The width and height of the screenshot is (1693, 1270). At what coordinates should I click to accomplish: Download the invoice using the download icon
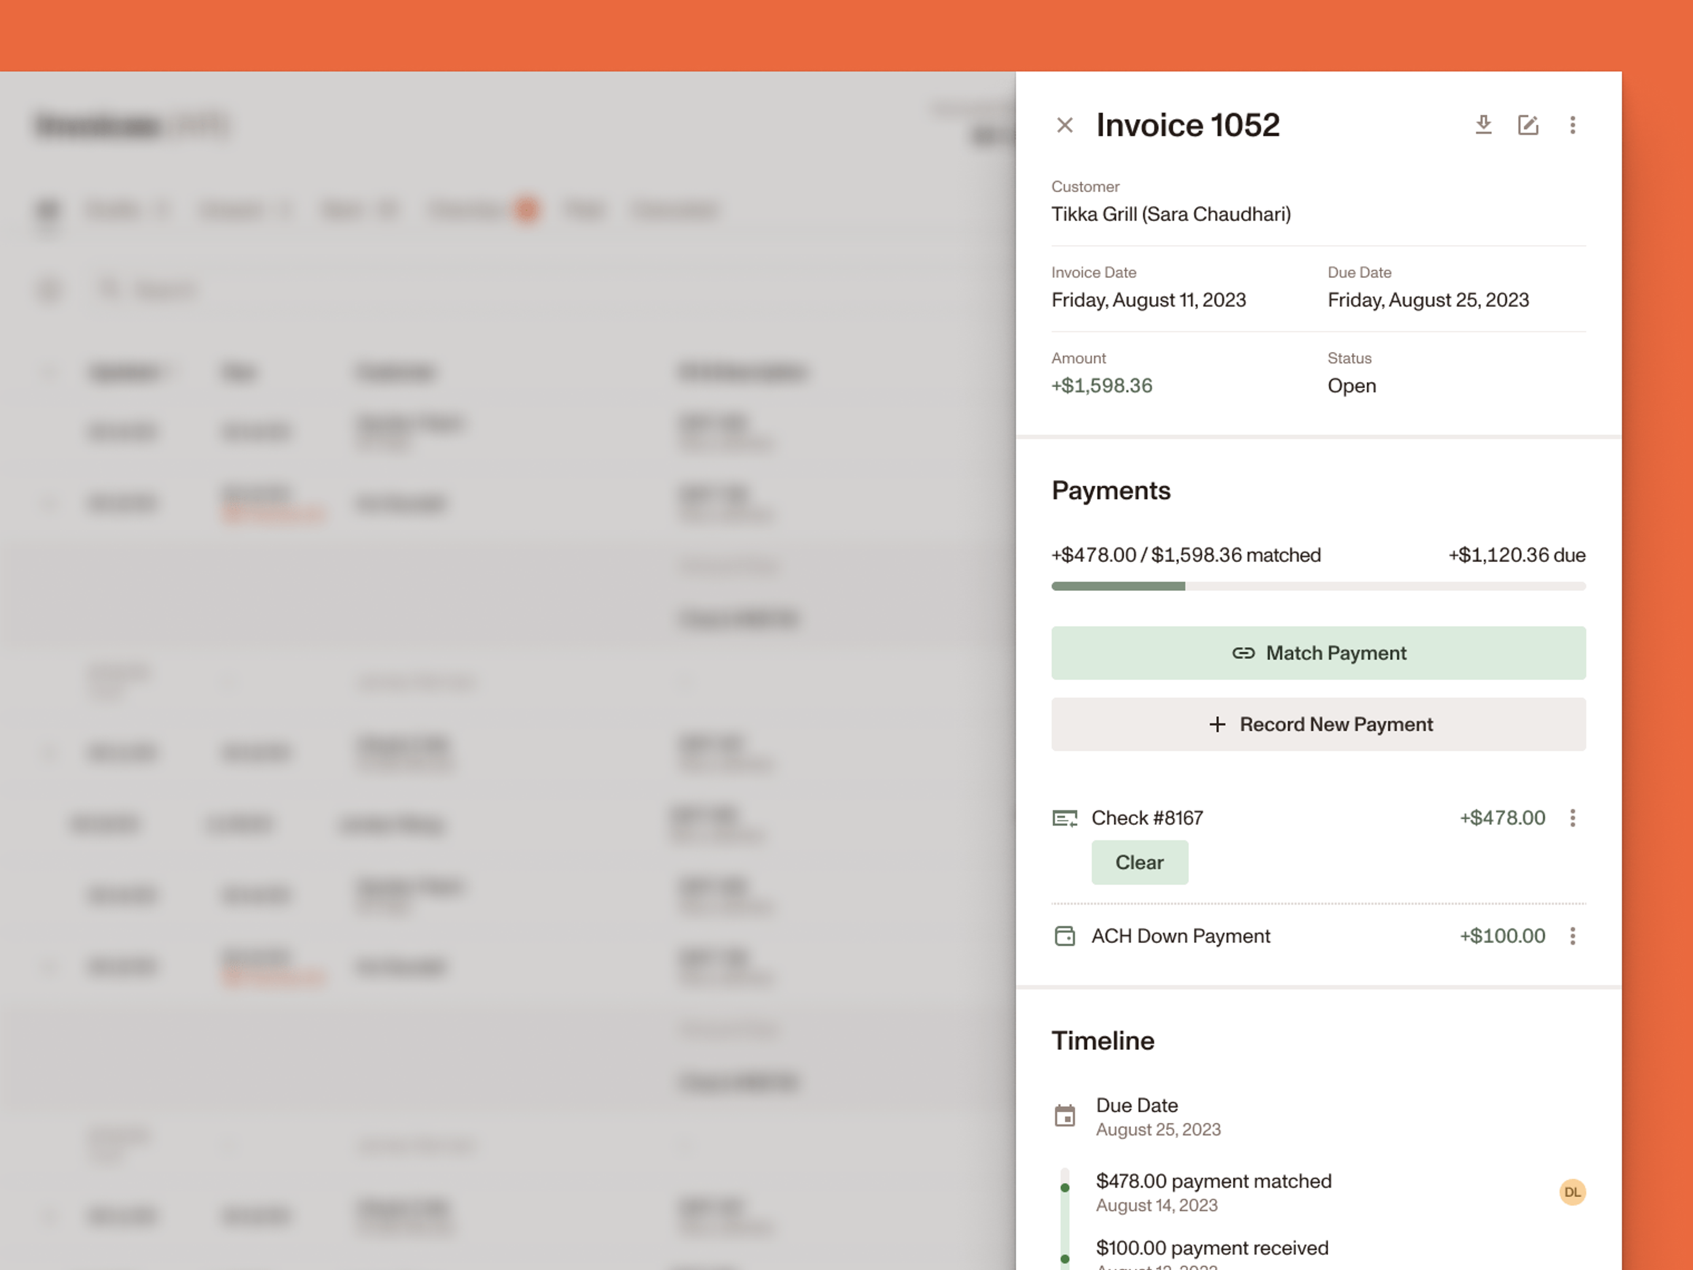tap(1483, 125)
